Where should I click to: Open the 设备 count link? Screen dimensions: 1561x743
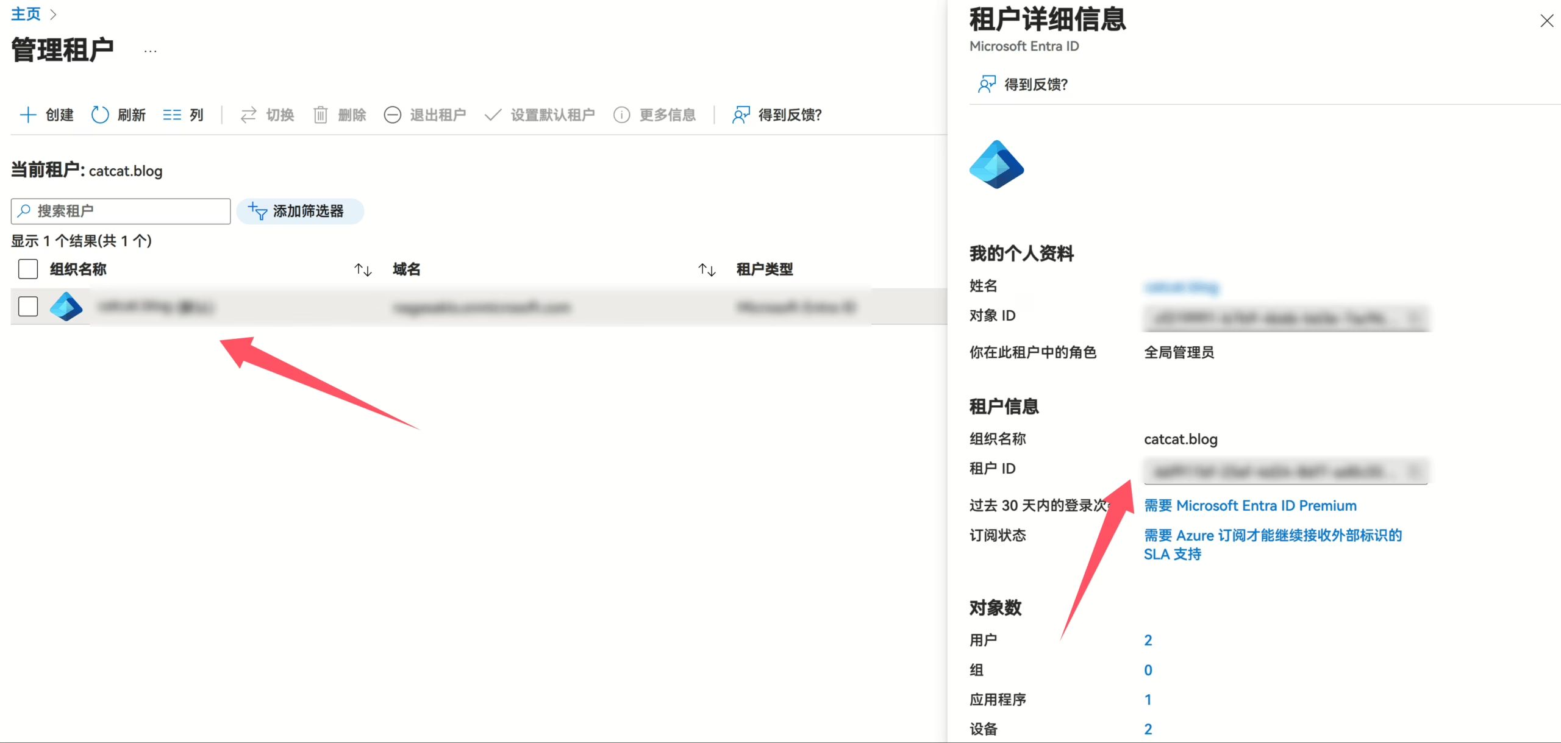pos(1148,729)
